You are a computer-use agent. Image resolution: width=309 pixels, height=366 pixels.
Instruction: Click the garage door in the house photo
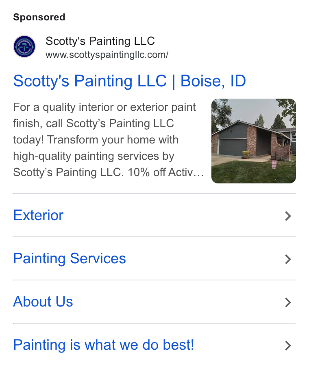click(233, 147)
